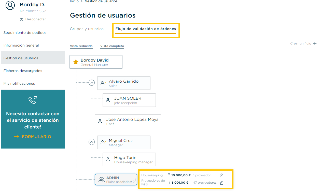Click the Bordoy D. user name
319x191 pixels.
pyautogui.click(x=33, y=5)
